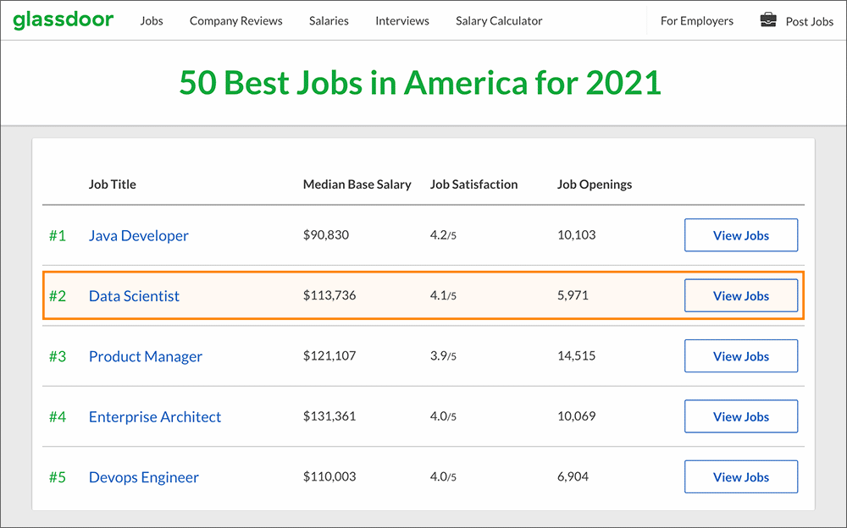Open the Java Developer job title link

(139, 235)
